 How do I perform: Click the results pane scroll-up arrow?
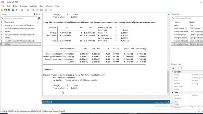[168, 15]
